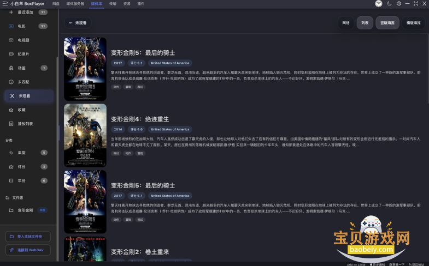Image resolution: width=429 pixels, height=266 pixels.
Task: Go back using the 未观看 back button
Action: pos(78,23)
